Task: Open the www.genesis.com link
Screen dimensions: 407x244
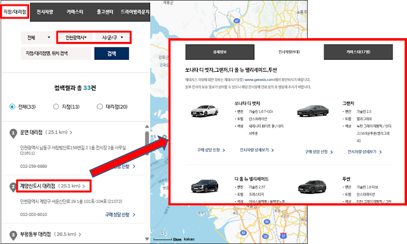Action: (x=259, y=79)
